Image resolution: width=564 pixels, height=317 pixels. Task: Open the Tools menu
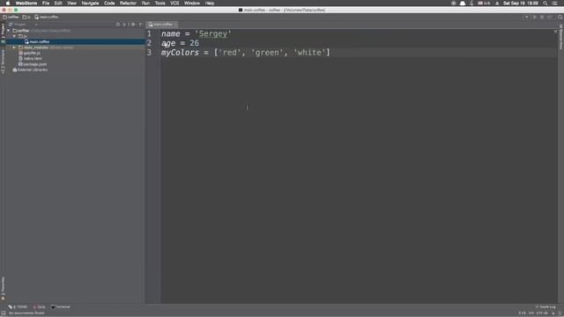160,4
